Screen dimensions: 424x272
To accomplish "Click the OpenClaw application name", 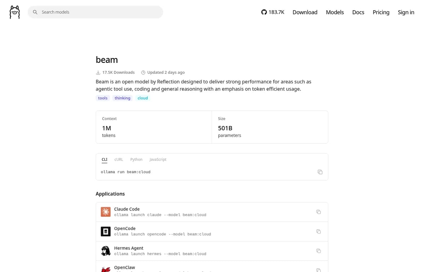I will (x=124, y=267).
